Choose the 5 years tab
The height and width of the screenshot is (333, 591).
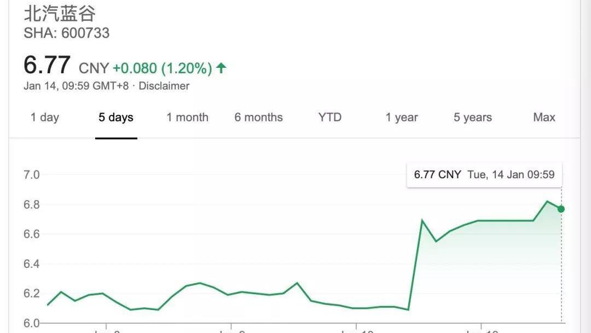[472, 117]
